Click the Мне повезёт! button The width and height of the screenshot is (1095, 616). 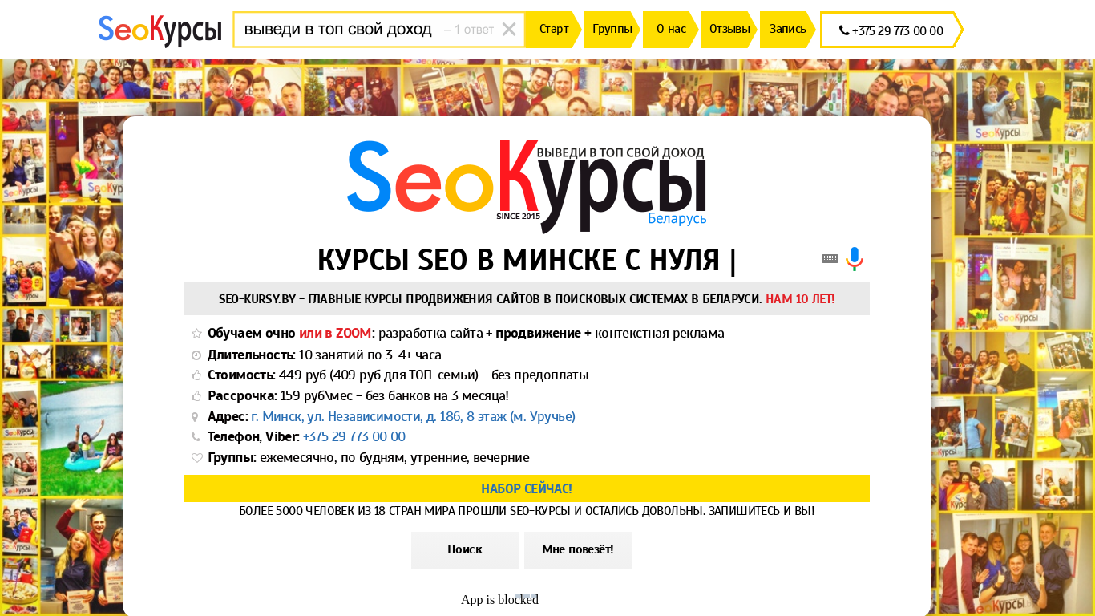point(578,550)
